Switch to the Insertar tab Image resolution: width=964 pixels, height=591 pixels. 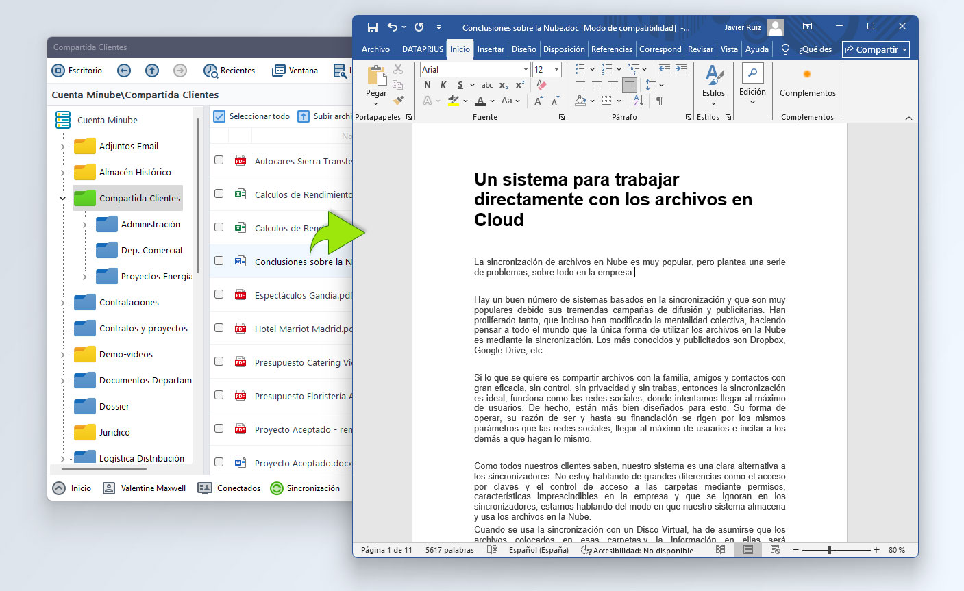tap(491, 49)
